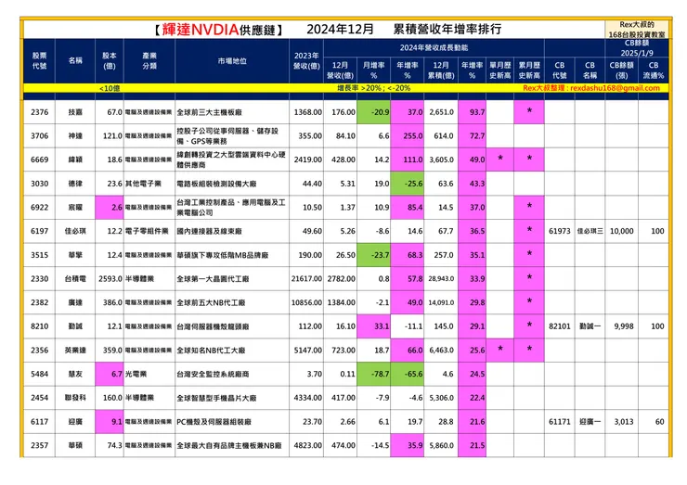Viewport: 687px width, 485px height.
Task: Click the 2024年12月 title text
Action: (x=340, y=30)
